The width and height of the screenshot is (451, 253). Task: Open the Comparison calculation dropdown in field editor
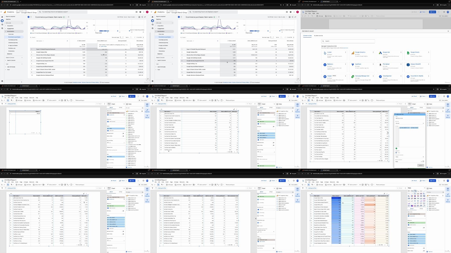(410, 157)
